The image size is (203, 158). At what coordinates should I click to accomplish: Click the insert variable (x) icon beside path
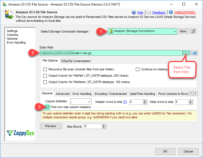click(194, 53)
